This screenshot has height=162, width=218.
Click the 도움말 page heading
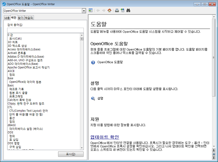[x=99, y=24]
